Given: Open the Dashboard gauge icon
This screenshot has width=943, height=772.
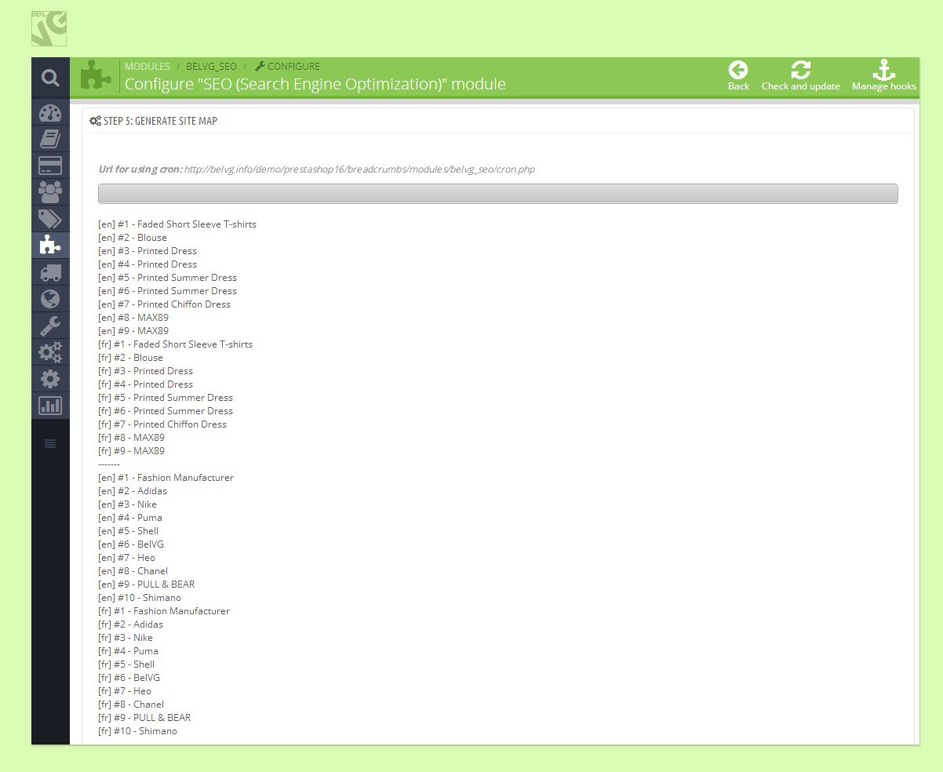Looking at the screenshot, I should [x=50, y=112].
